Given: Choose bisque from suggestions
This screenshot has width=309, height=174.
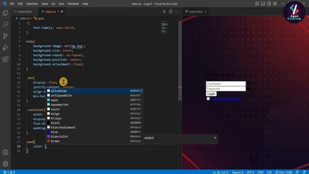Looking at the screenshot, I should click(94, 118).
